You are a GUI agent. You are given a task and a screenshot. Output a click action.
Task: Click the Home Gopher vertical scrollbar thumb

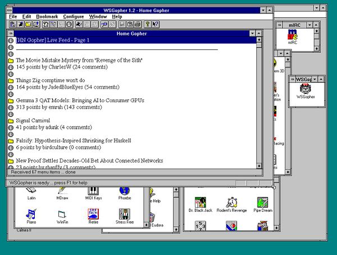click(259, 45)
